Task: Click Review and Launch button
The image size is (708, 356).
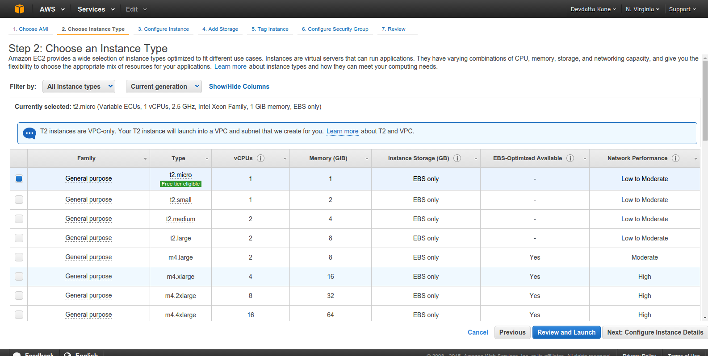Action: click(566, 332)
